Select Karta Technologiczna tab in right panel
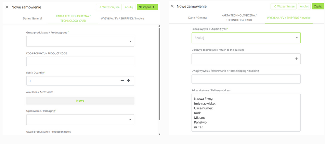The width and height of the screenshot is (325, 144). 239,18
